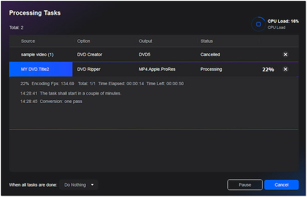307x197 pixels.
Task: Select the MY DVD.Title2 source row
Action: tap(41, 69)
